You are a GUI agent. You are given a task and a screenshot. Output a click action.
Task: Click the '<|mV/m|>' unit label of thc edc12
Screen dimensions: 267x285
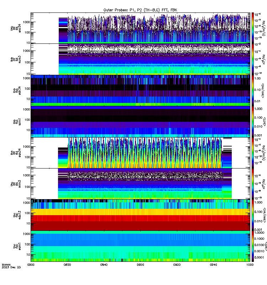coord(265,215)
